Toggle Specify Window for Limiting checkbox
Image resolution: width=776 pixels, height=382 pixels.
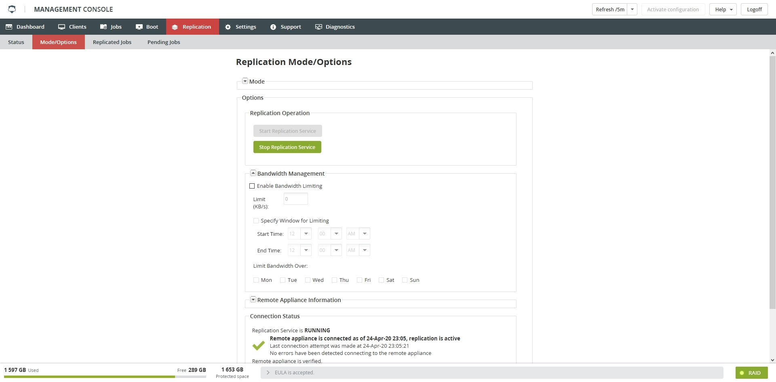[256, 220]
